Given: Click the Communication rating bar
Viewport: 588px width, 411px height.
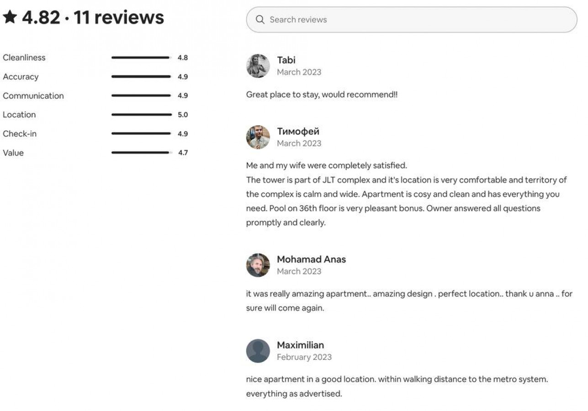Looking at the screenshot, I should coord(142,95).
